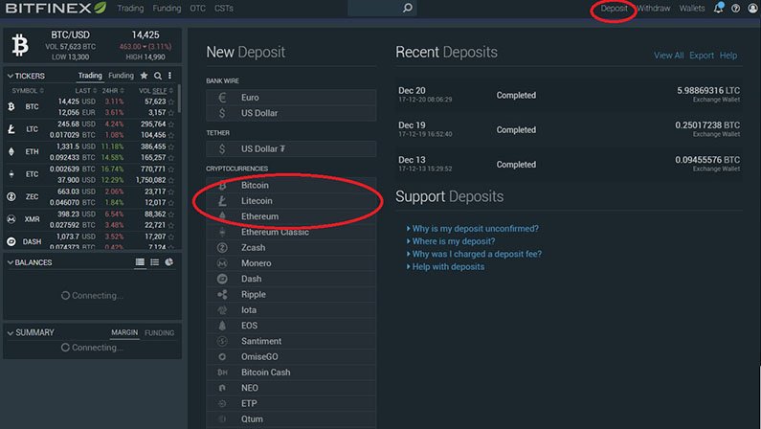This screenshot has height=429, width=761.
Task: Select Litecoin as deposit currency
Action: tap(291, 201)
